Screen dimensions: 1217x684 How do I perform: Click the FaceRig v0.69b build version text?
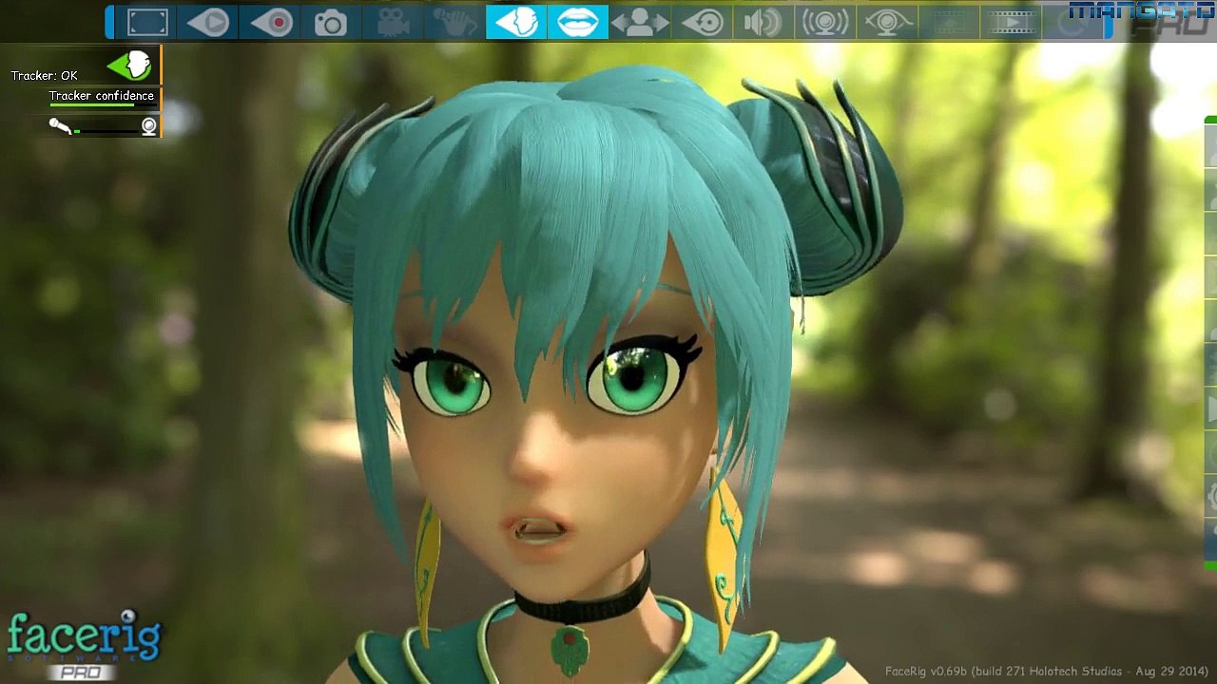[x=1045, y=672]
